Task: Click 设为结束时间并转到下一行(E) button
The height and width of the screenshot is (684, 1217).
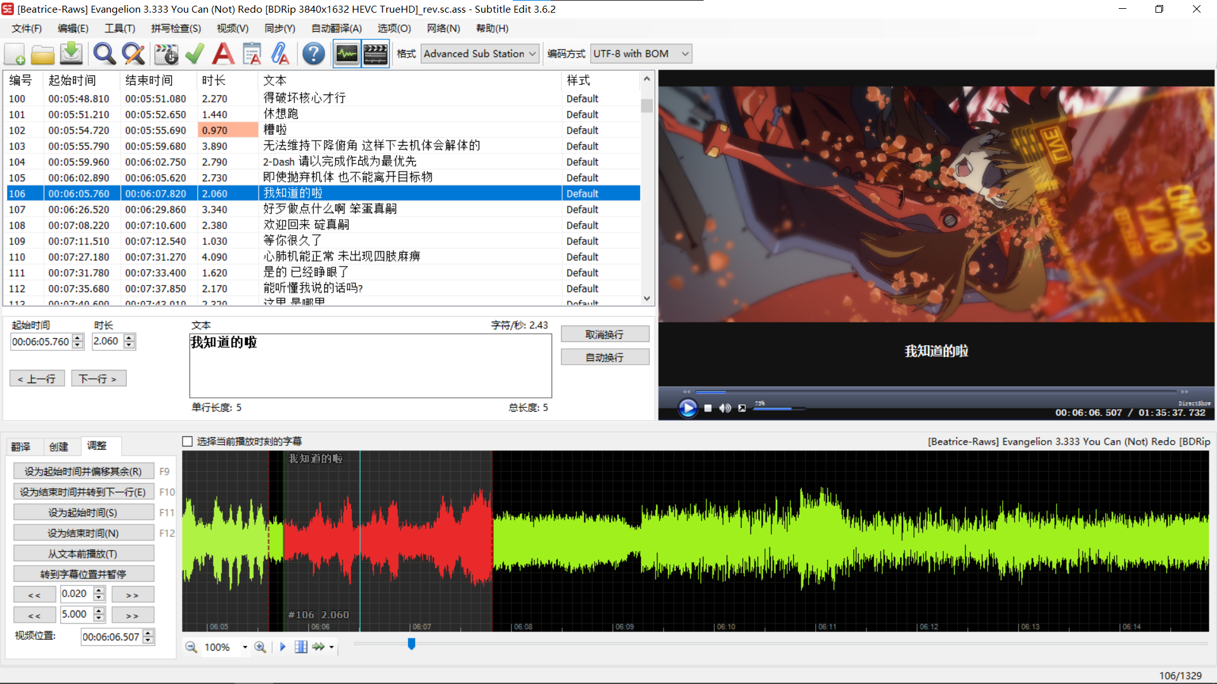Action: 84,492
